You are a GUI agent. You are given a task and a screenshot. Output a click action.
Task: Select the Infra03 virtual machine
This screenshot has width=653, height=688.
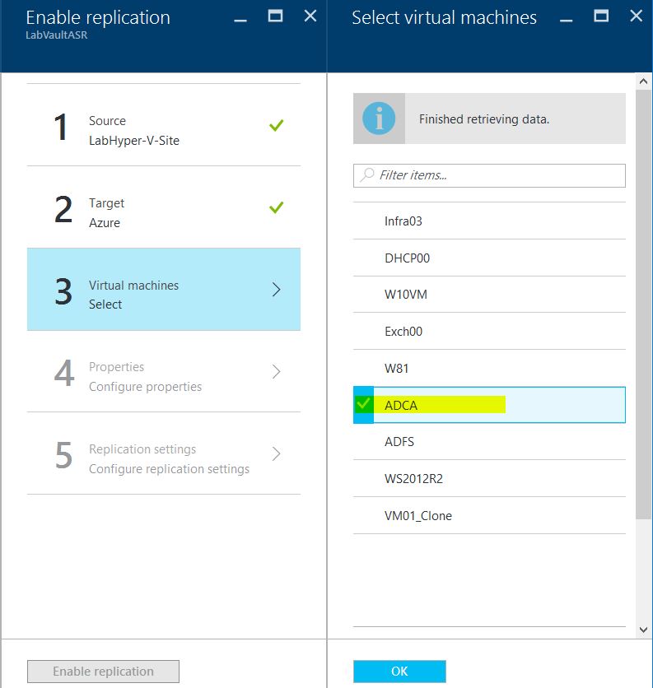click(403, 221)
